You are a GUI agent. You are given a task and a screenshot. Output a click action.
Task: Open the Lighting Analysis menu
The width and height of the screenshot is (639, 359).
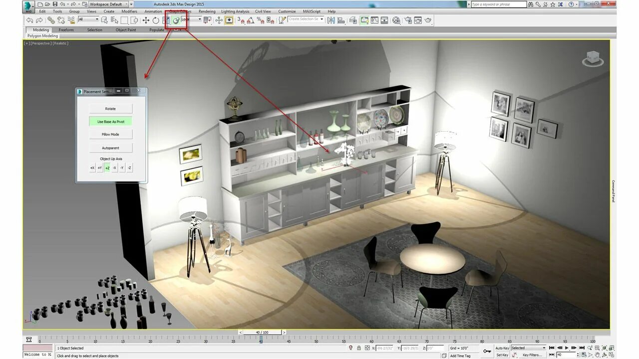click(x=235, y=11)
